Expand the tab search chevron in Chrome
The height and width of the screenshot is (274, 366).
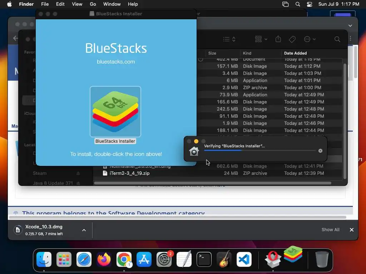pos(350,26)
